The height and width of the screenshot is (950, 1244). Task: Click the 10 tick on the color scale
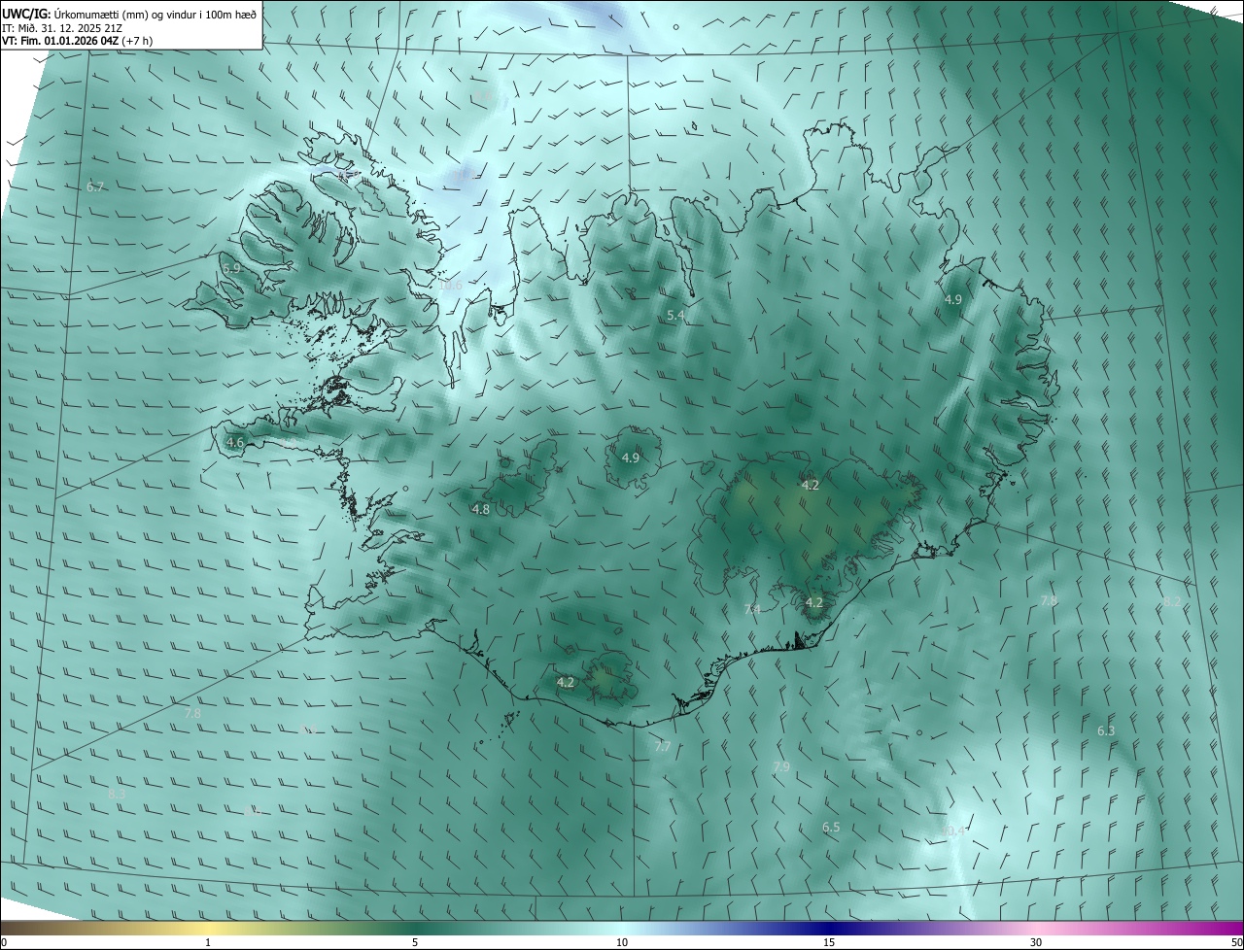(x=622, y=942)
